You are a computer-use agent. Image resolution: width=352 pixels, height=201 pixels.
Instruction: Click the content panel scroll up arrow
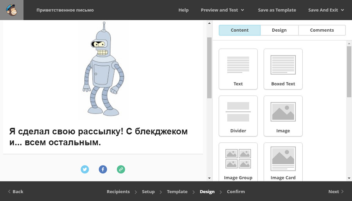pyautogui.click(x=349, y=43)
